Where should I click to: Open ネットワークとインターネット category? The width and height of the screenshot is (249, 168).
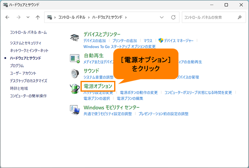pyautogui.click(x=29, y=51)
